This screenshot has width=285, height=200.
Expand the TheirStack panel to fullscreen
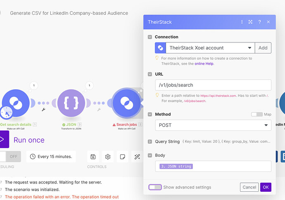250,22
